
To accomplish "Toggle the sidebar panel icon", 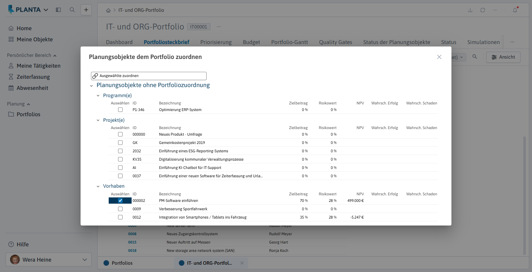I will click(x=58, y=10).
